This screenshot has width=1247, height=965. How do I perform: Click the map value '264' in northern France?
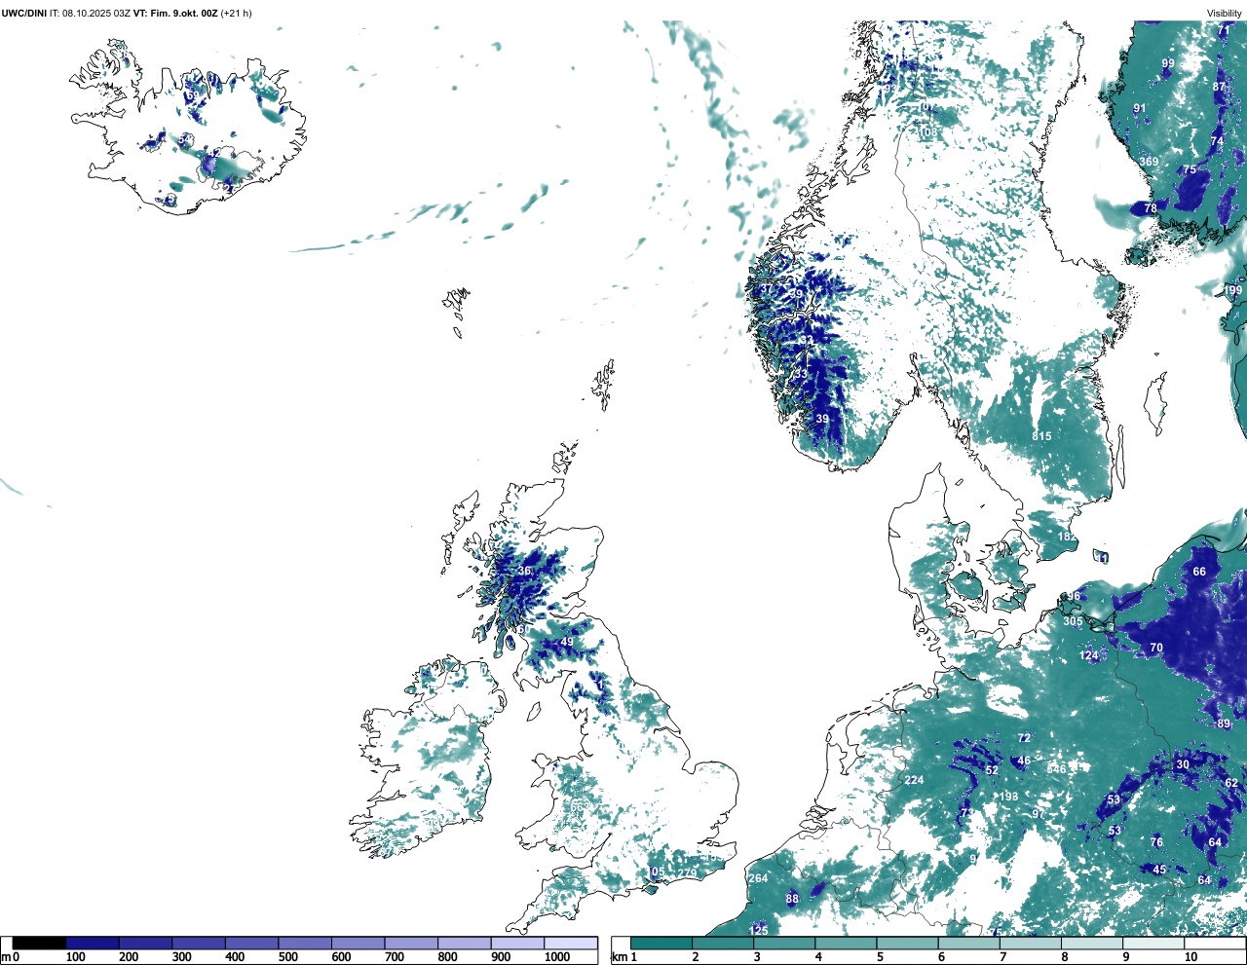tap(758, 878)
